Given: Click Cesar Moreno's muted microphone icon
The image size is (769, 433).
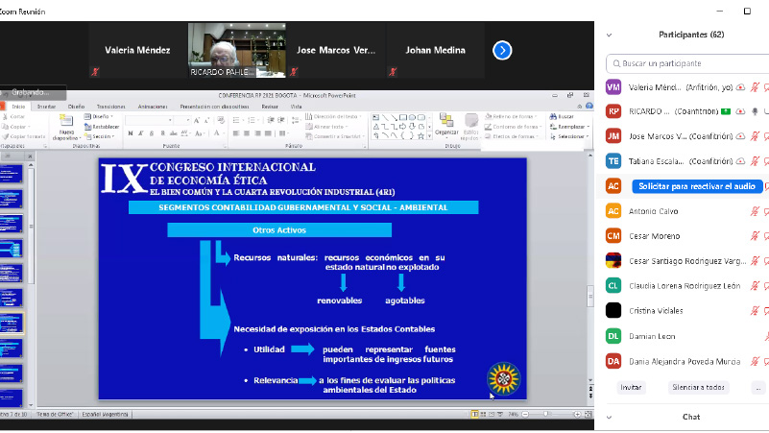Looking at the screenshot, I should click(756, 236).
